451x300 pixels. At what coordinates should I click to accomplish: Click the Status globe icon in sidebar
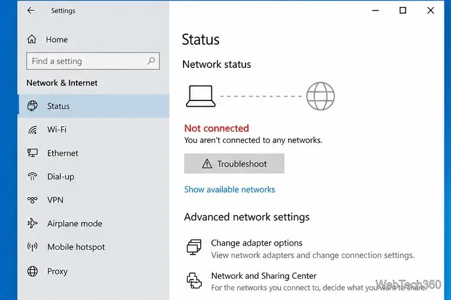coord(32,106)
